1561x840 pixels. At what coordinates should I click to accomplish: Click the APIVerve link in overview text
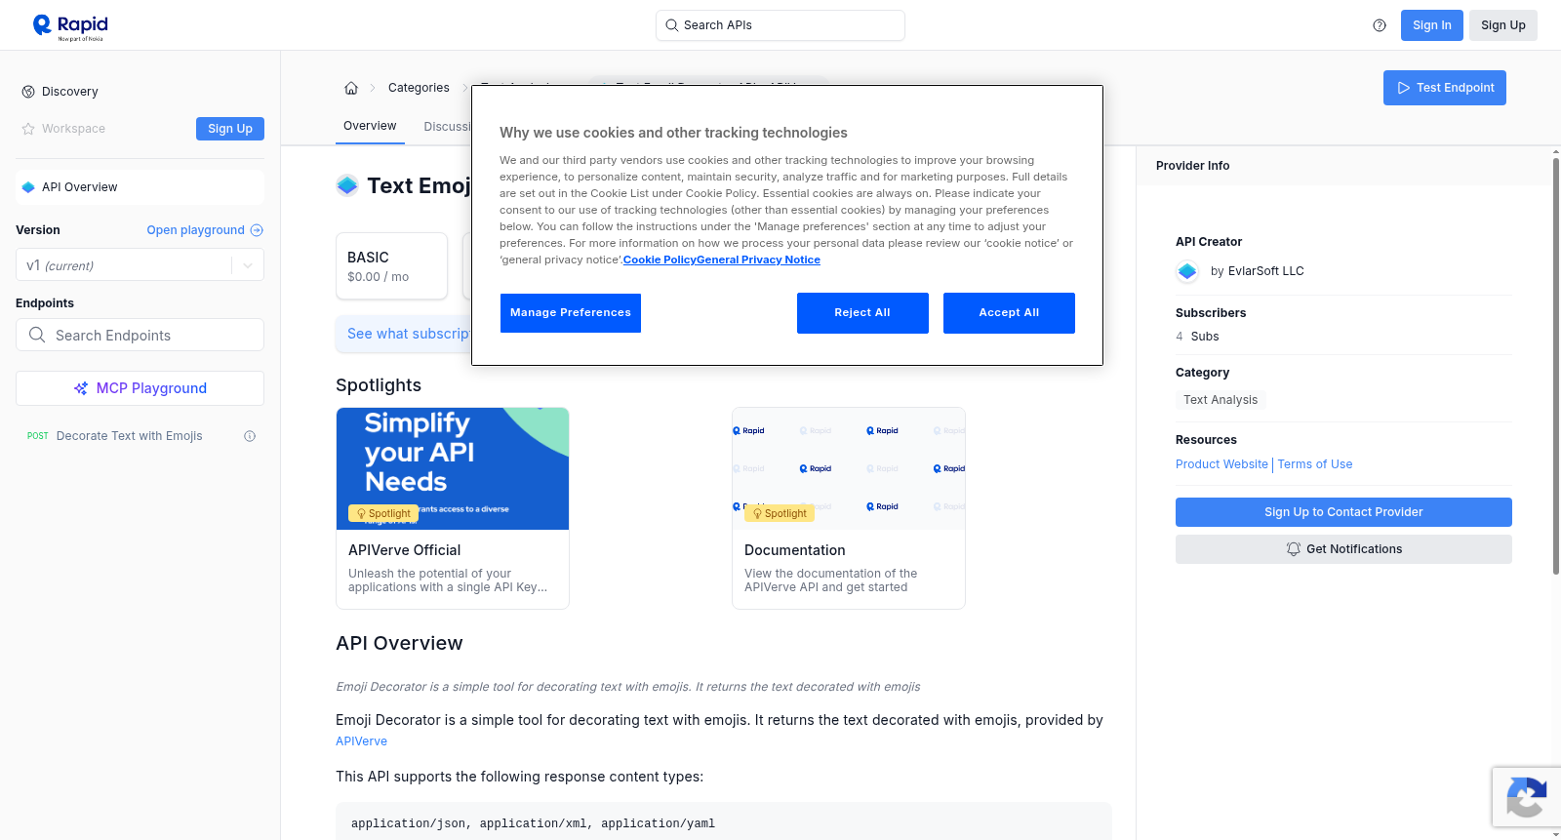pyautogui.click(x=361, y=741)
